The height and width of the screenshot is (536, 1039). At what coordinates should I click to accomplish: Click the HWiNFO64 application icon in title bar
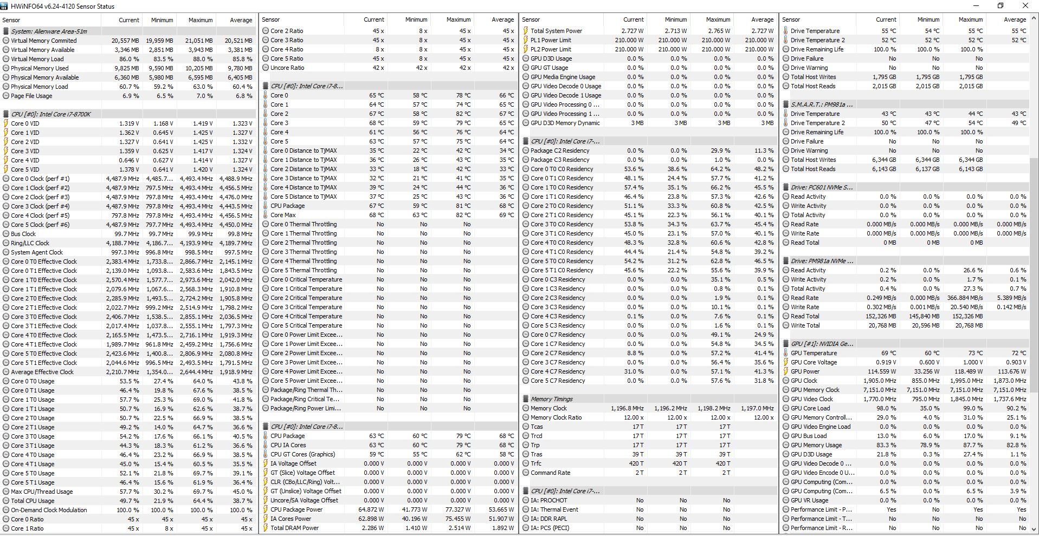click(5, 6)
